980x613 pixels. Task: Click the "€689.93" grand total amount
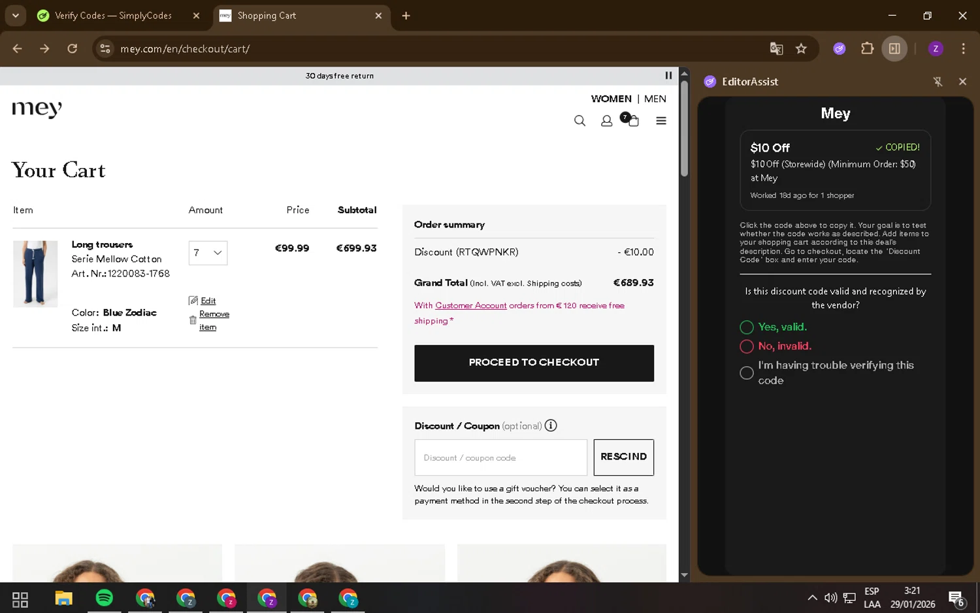coord(633,283)
